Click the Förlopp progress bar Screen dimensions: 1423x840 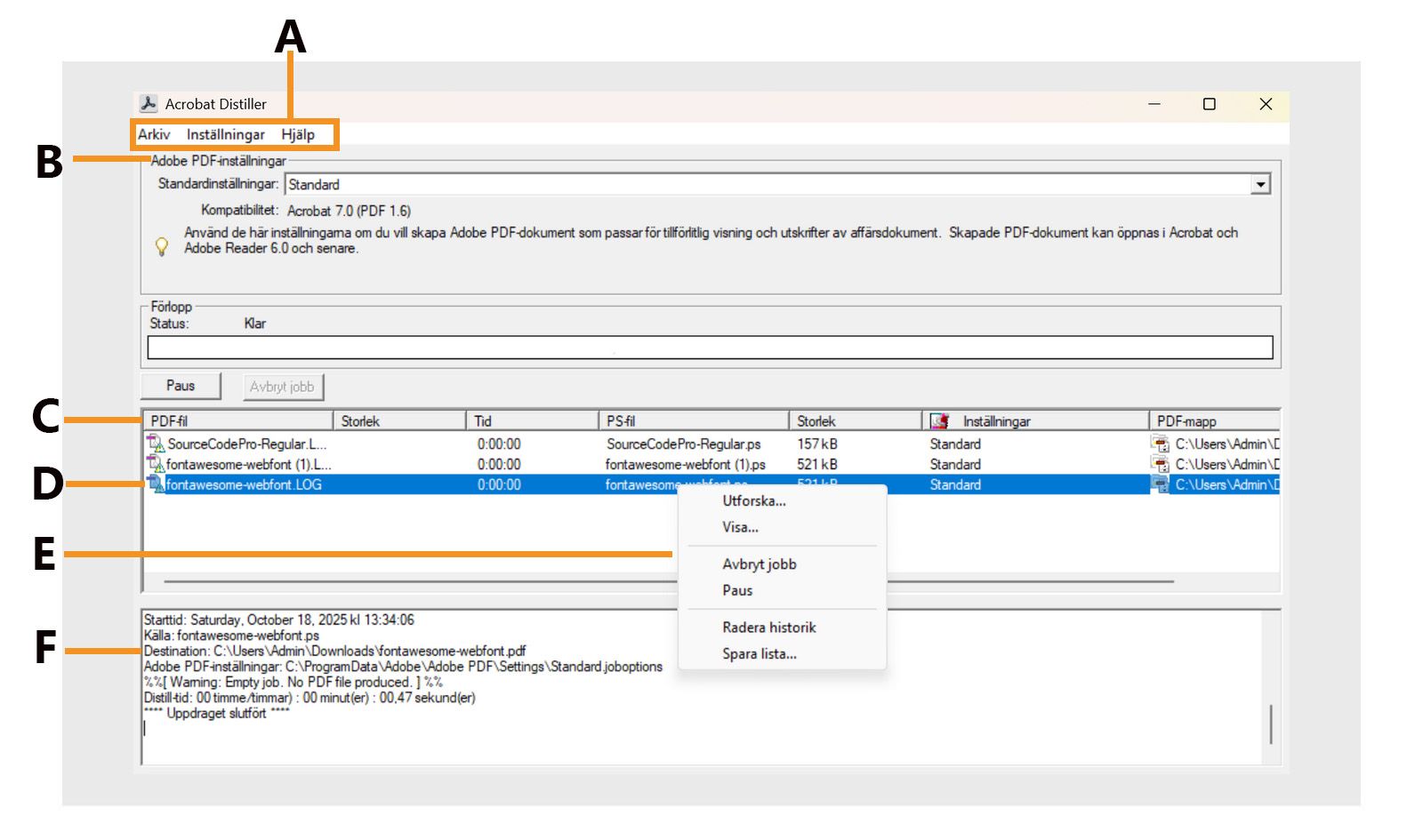click(x=711, y=347)
